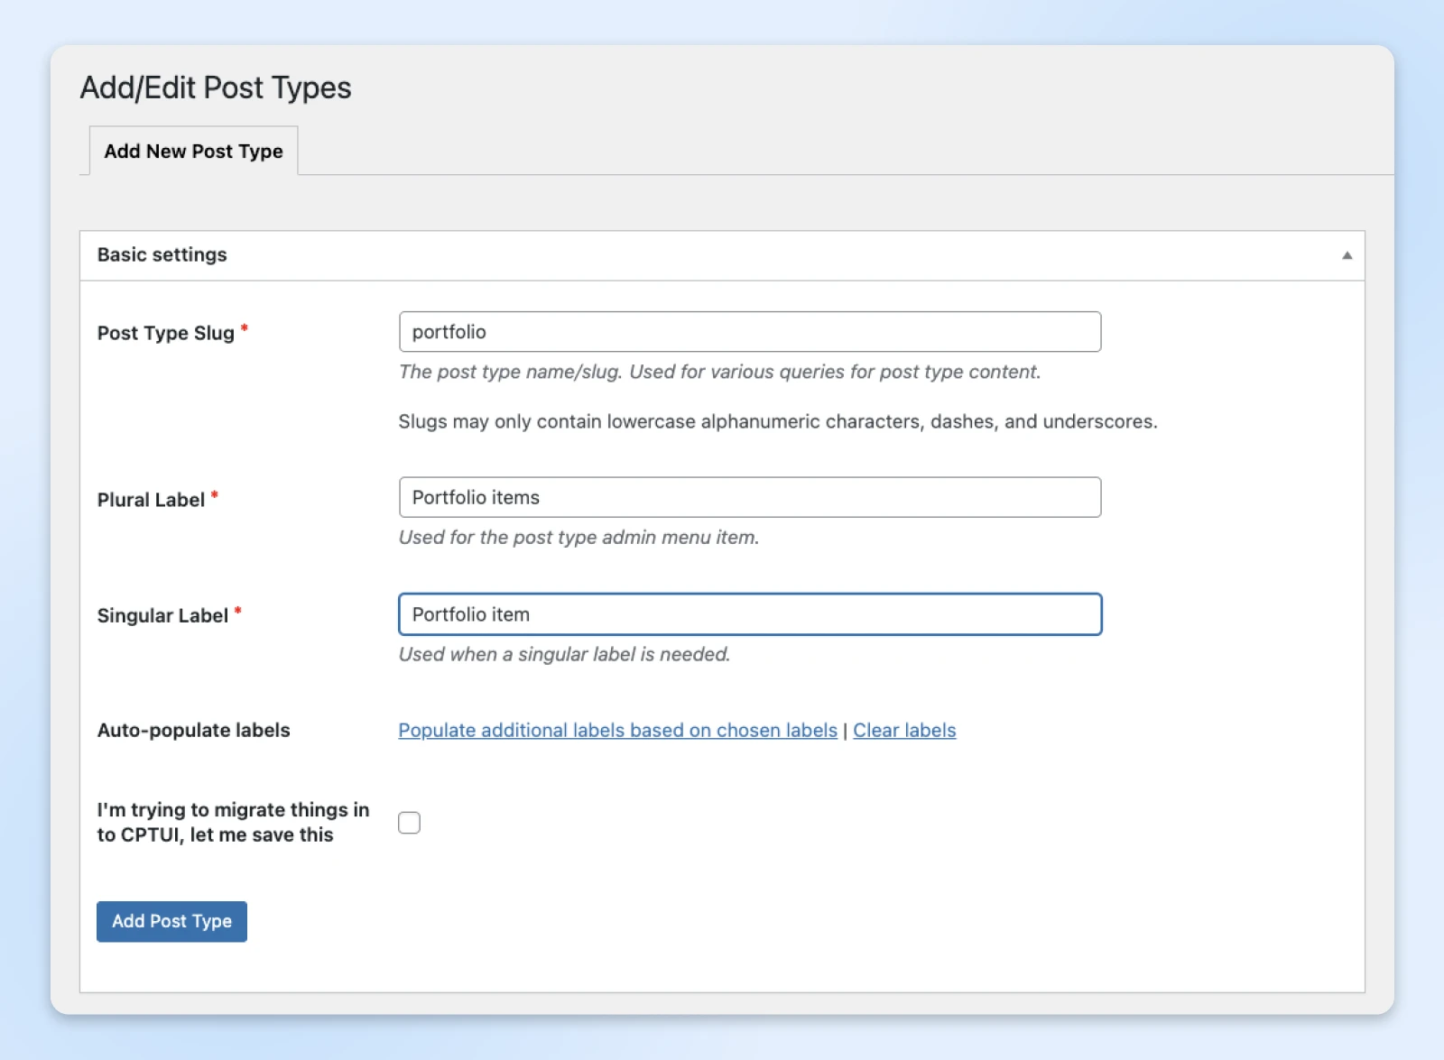This screenshot has height=1060, width=1444.
Task: Click into the Plural Label text box
Action: [749, 497]
